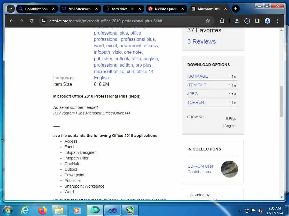Download the TORRENT file
Screen dimensions: 289x216
(196, 102)
